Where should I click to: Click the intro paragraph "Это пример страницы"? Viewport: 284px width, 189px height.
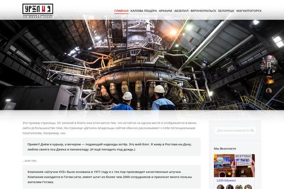click(109, 128)
